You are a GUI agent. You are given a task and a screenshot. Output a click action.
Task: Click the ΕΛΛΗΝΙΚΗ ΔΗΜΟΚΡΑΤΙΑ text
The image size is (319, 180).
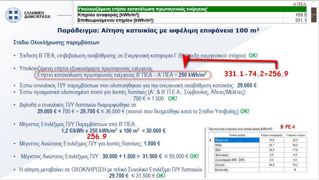(x=38, y=15)
